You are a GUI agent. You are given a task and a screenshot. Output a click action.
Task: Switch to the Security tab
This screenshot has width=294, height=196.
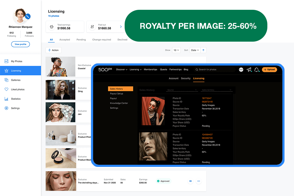(186, 78)
